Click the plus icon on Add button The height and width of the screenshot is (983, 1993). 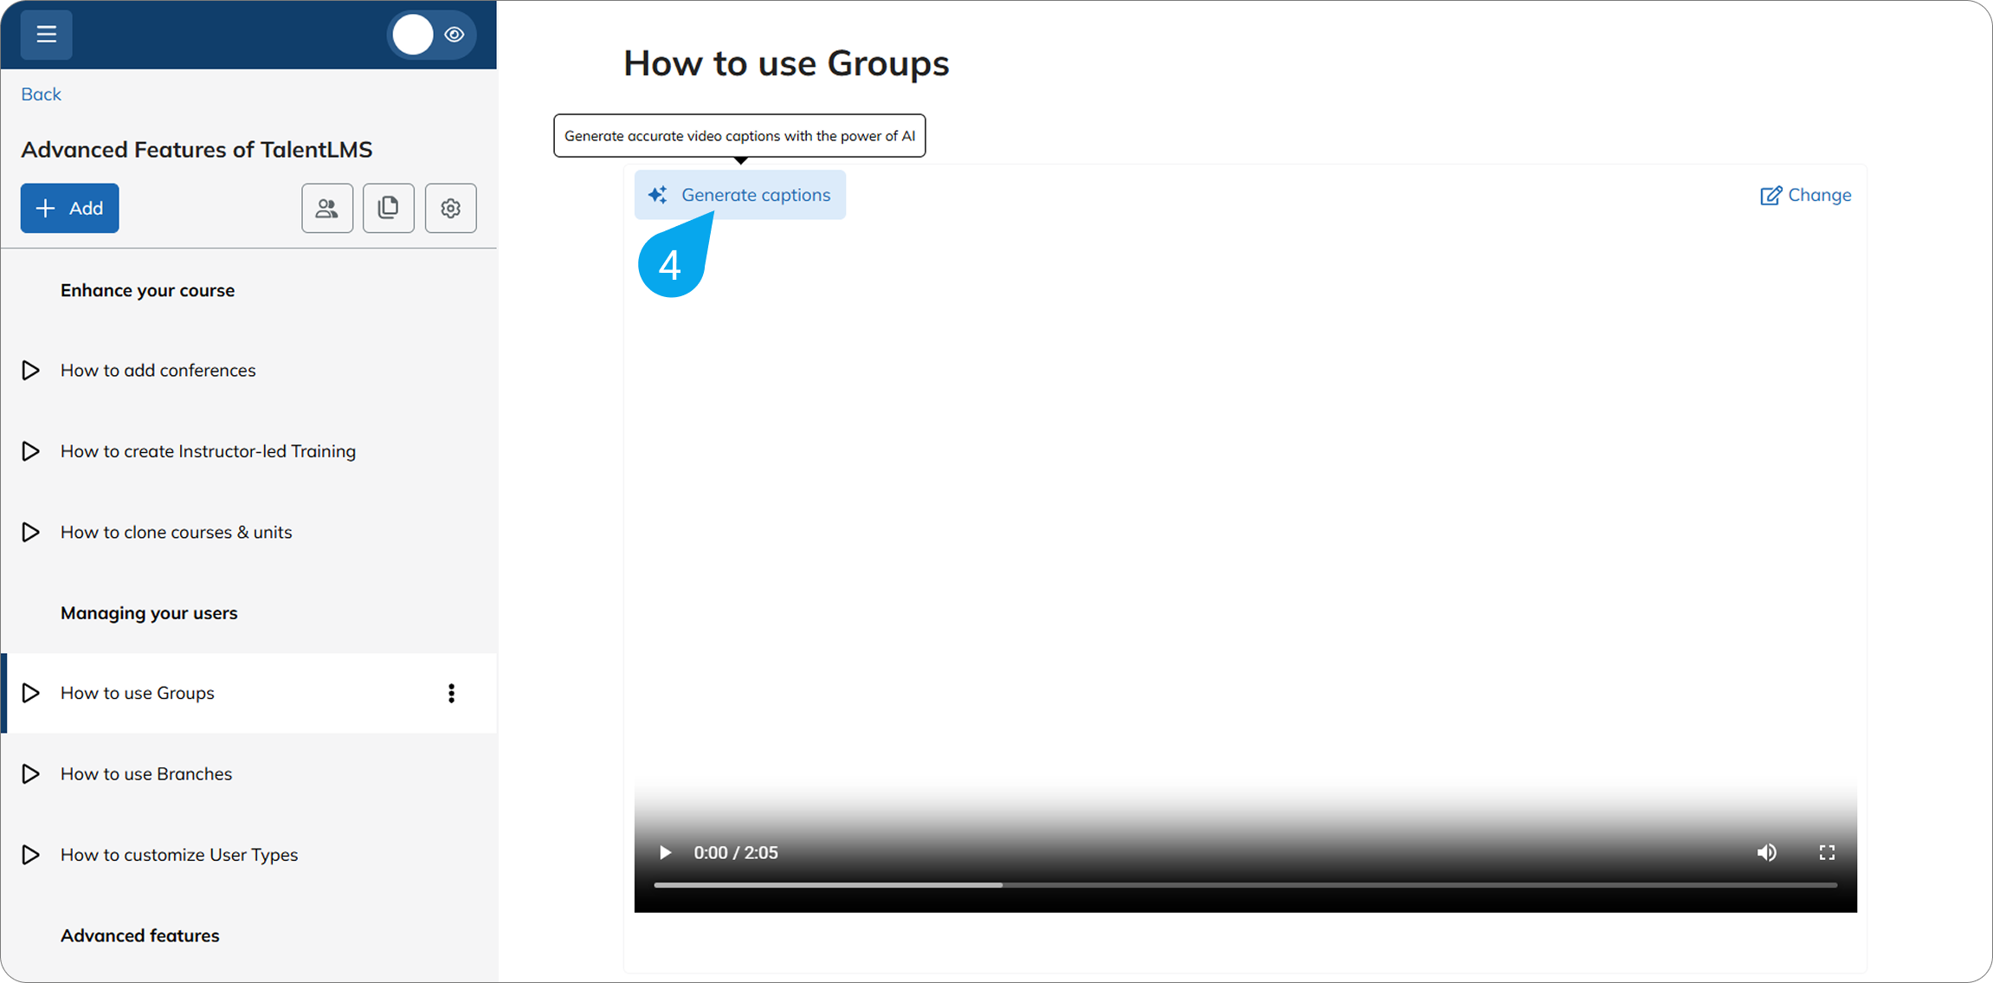tap(45, 208)
